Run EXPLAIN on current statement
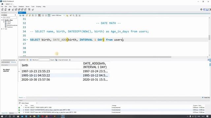 tap(33, 15)
